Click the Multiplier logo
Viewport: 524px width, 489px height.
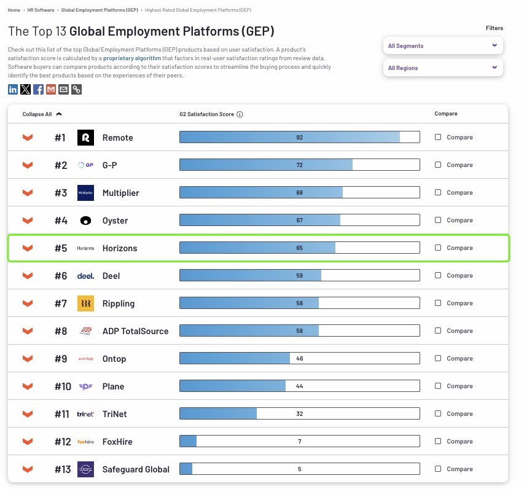coord(85,192)
